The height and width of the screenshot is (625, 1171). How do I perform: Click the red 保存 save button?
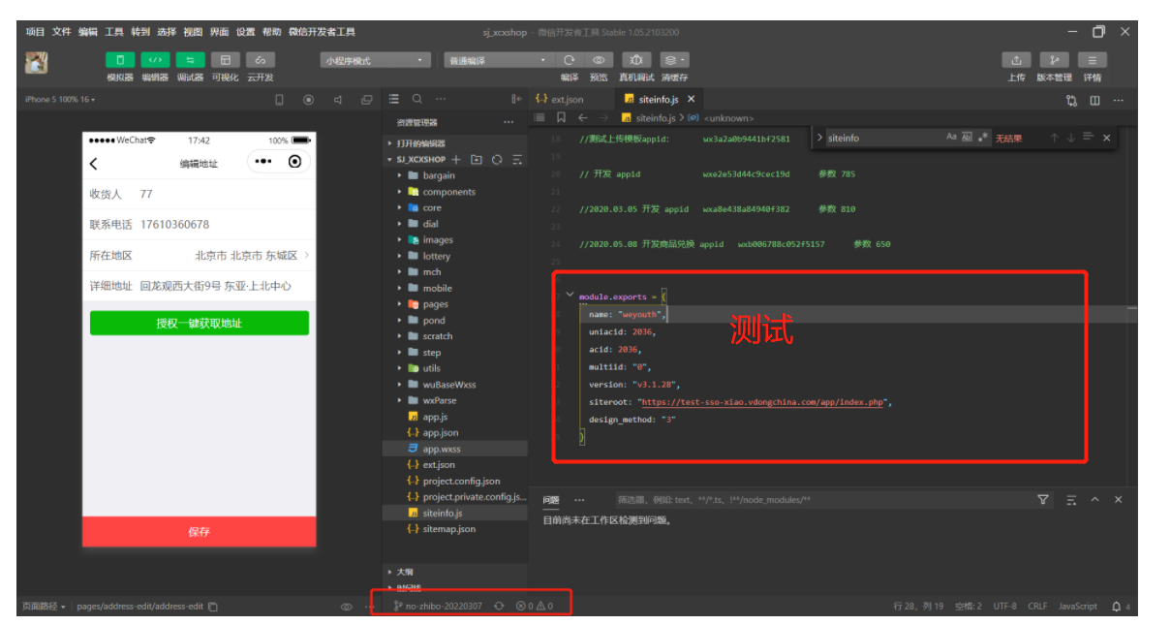tap(199, 532)
